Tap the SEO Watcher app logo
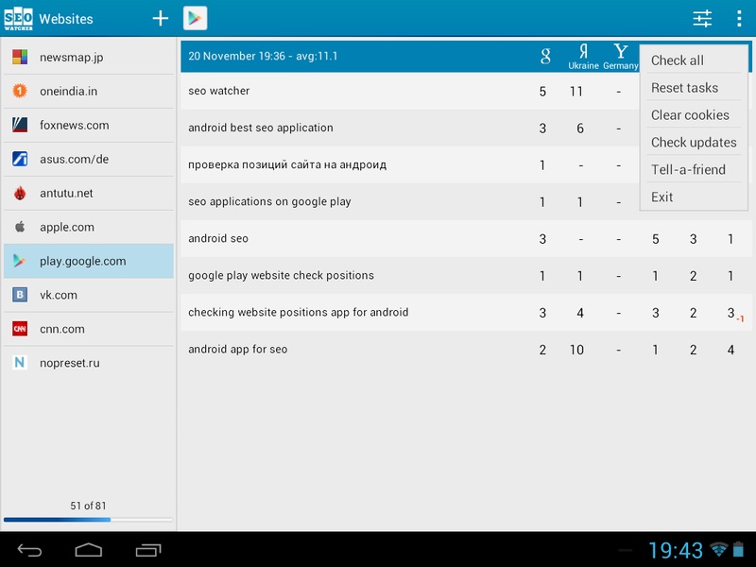 (18, 19)
